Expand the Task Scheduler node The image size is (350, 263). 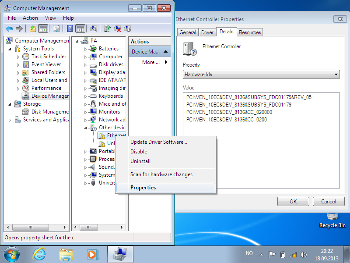(18, 57)
